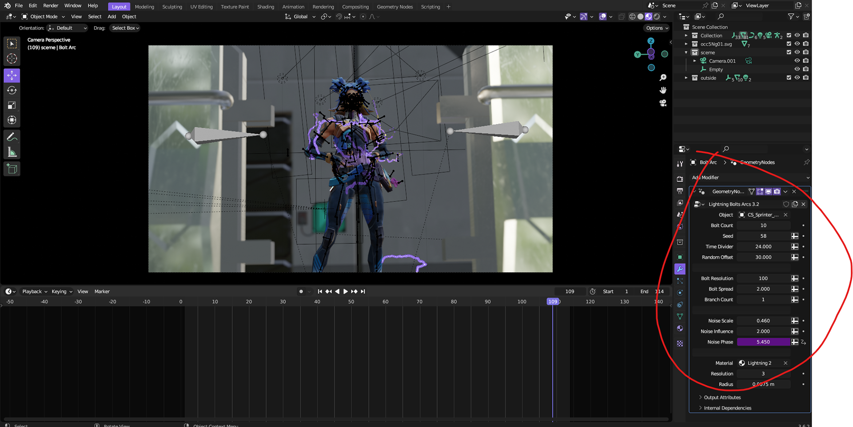This screenshot has width=853, height=427.
Task: Select the Measure tool
Action: click(12, 152)
